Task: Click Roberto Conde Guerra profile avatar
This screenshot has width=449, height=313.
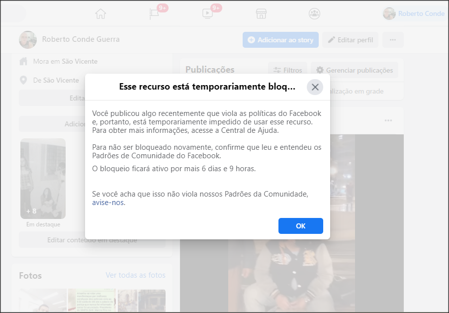Action: (28, 39)
